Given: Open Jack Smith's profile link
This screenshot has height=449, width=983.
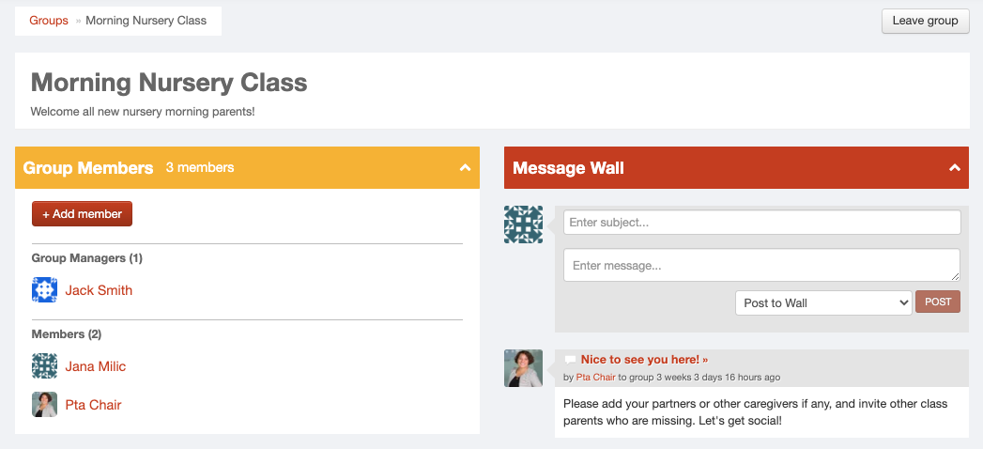Looking at the screenshot, I should point(100,290).
